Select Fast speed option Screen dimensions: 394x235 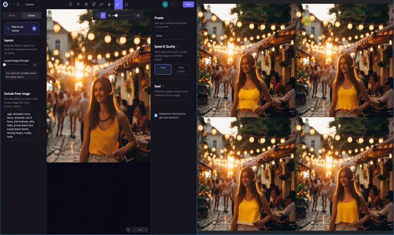(163, 69)
